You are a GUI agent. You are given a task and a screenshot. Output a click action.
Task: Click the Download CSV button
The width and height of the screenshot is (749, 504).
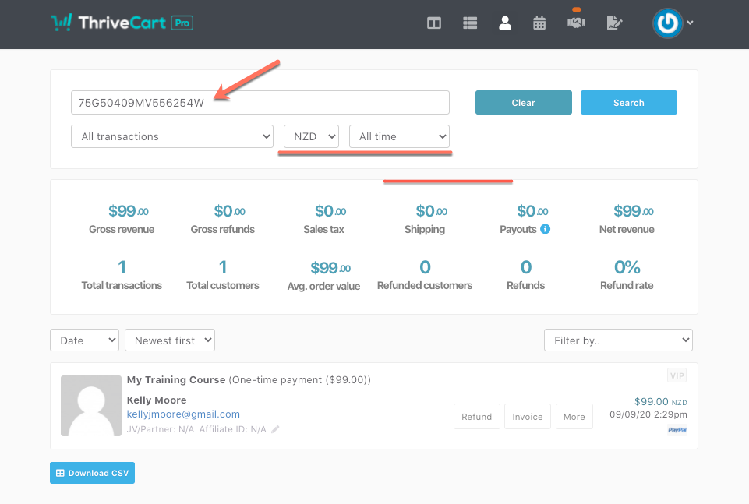click(x=92, y=473)
